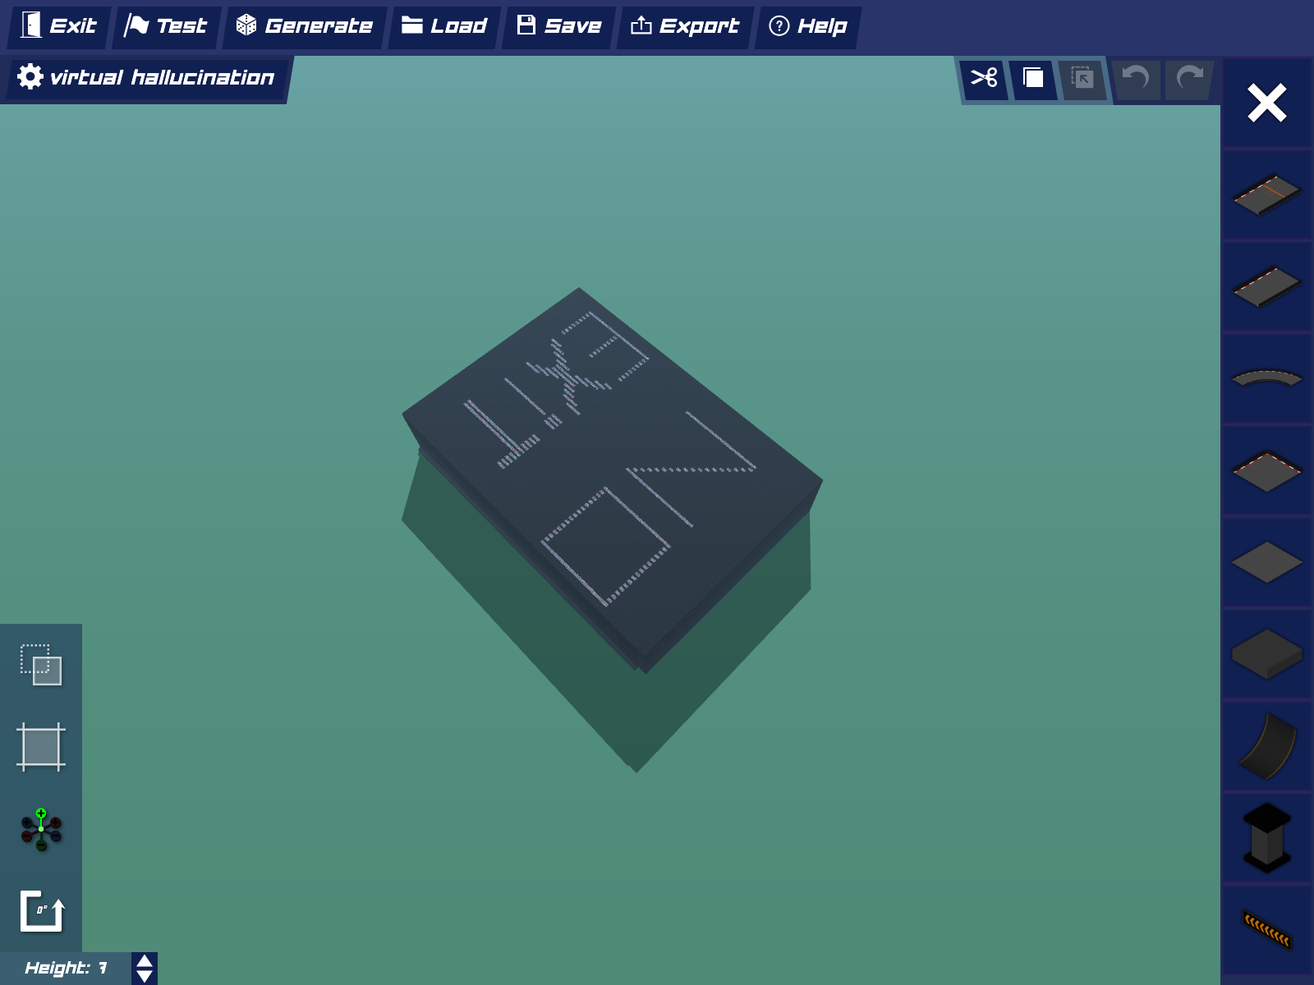Start a Test run of the track
1314x985 pixels.
167,26
